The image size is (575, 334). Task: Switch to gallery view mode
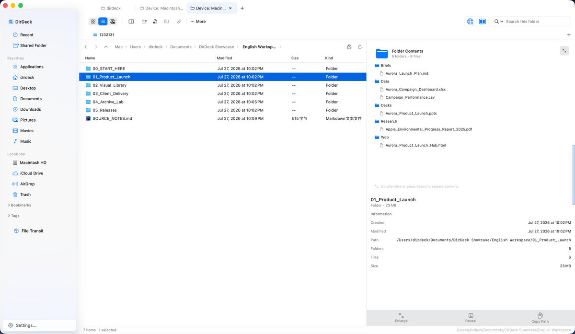(x=113, y=22)
